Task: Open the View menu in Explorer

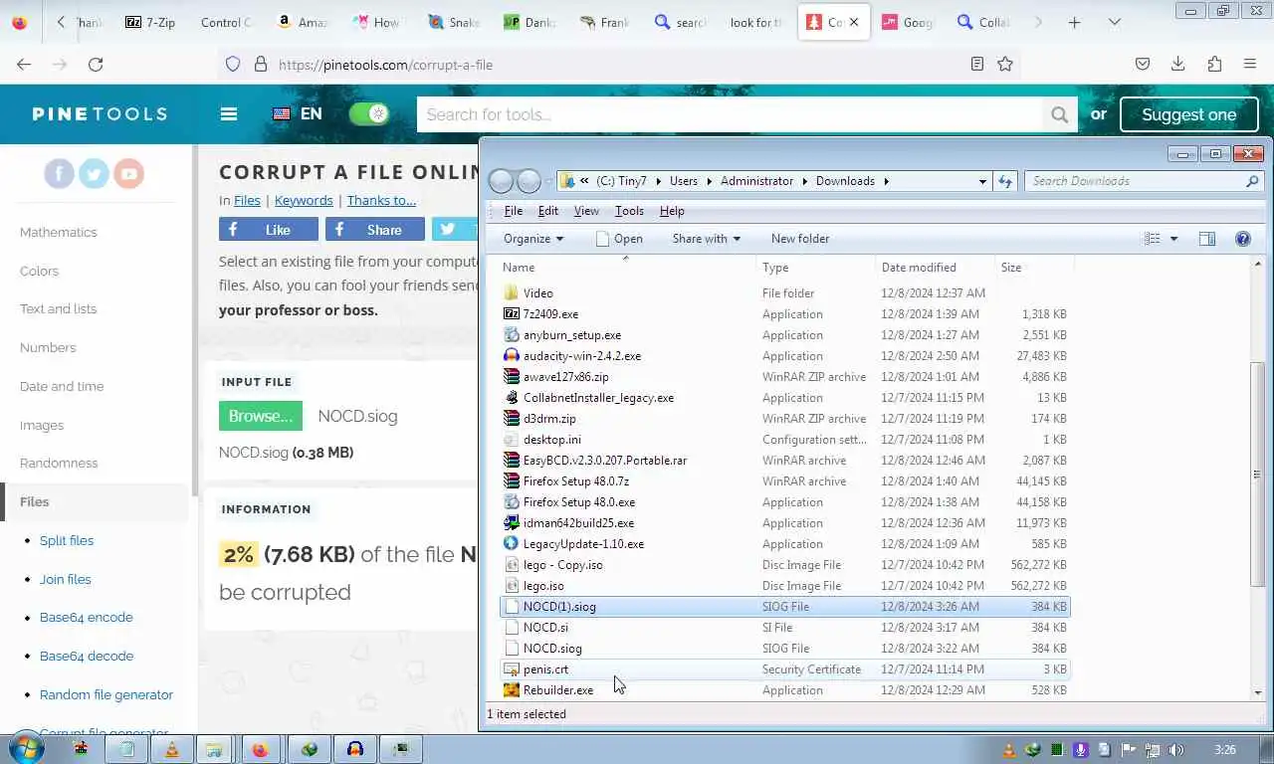Action: (x=586, y=211)
